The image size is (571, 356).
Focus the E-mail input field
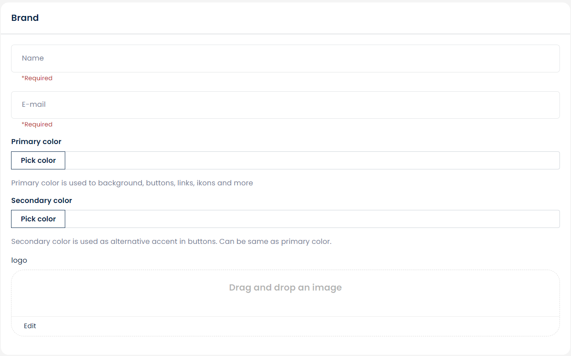285,105
